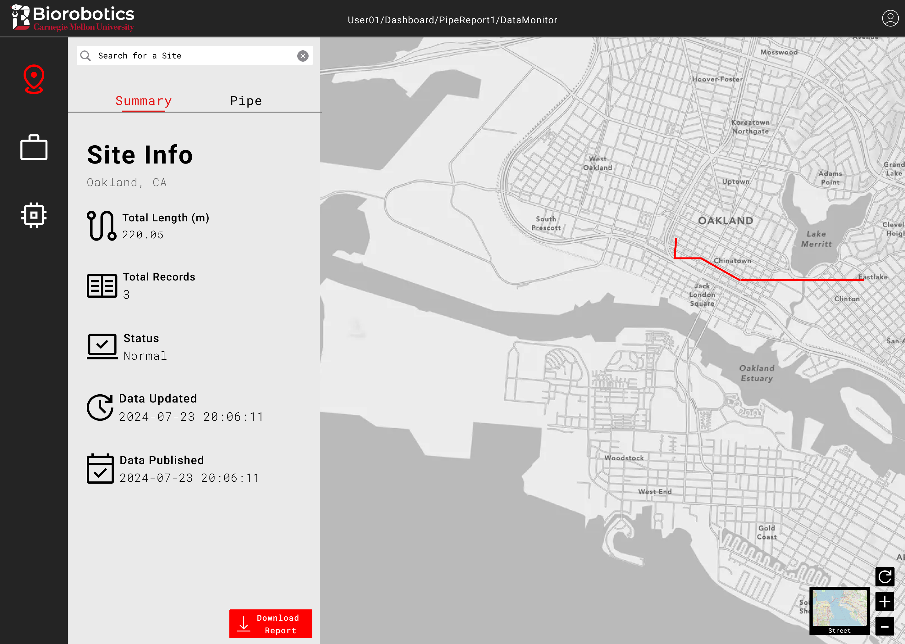This screenshot has height=644, width=905.
Task: Open the briefcase panel in the sidebar
Action: pos(34,147)
